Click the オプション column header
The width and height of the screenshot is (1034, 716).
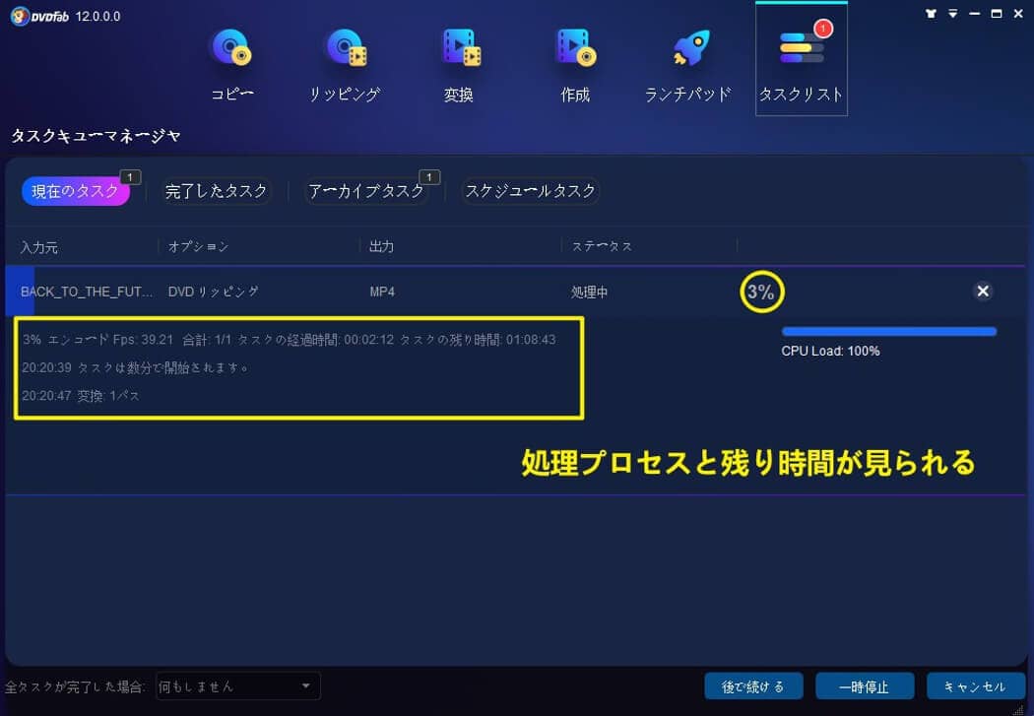pyautogui.click(x=199, y=246)
